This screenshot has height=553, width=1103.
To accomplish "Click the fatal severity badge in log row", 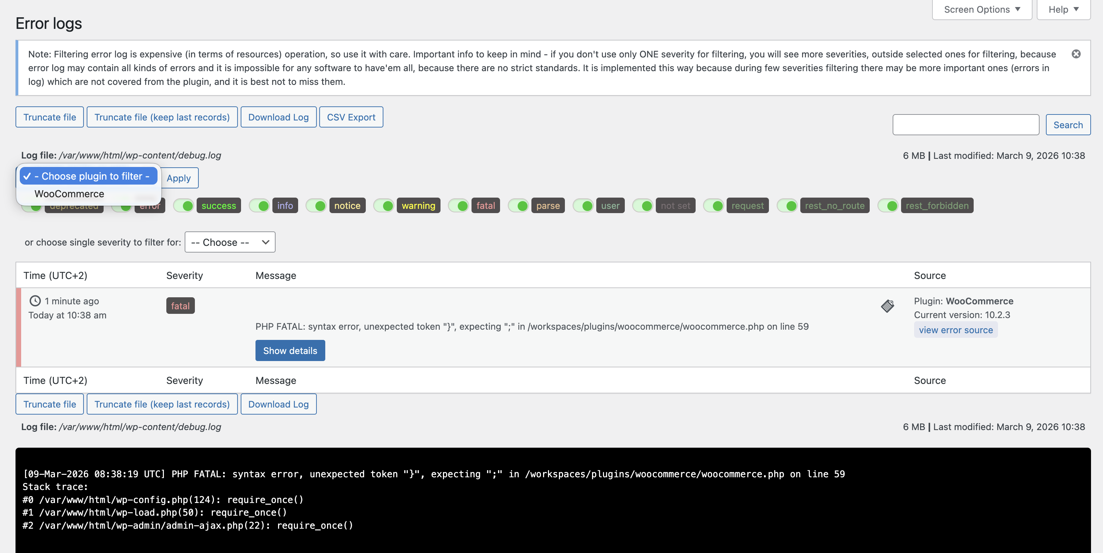I will click(x=180, y=306).
